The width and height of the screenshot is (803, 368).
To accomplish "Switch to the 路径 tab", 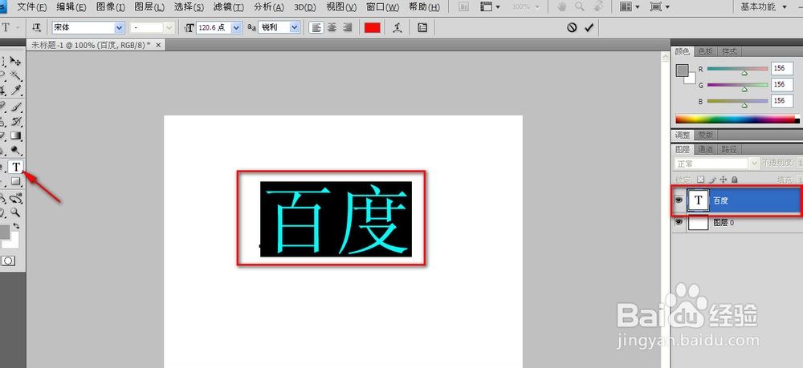I will pyautogui.click(x=729, y=149).
